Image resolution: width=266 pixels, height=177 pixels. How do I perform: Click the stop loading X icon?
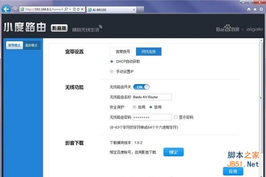(82, 9)
